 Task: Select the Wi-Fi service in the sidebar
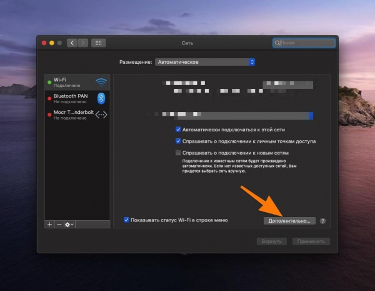[x=77, y=82]
